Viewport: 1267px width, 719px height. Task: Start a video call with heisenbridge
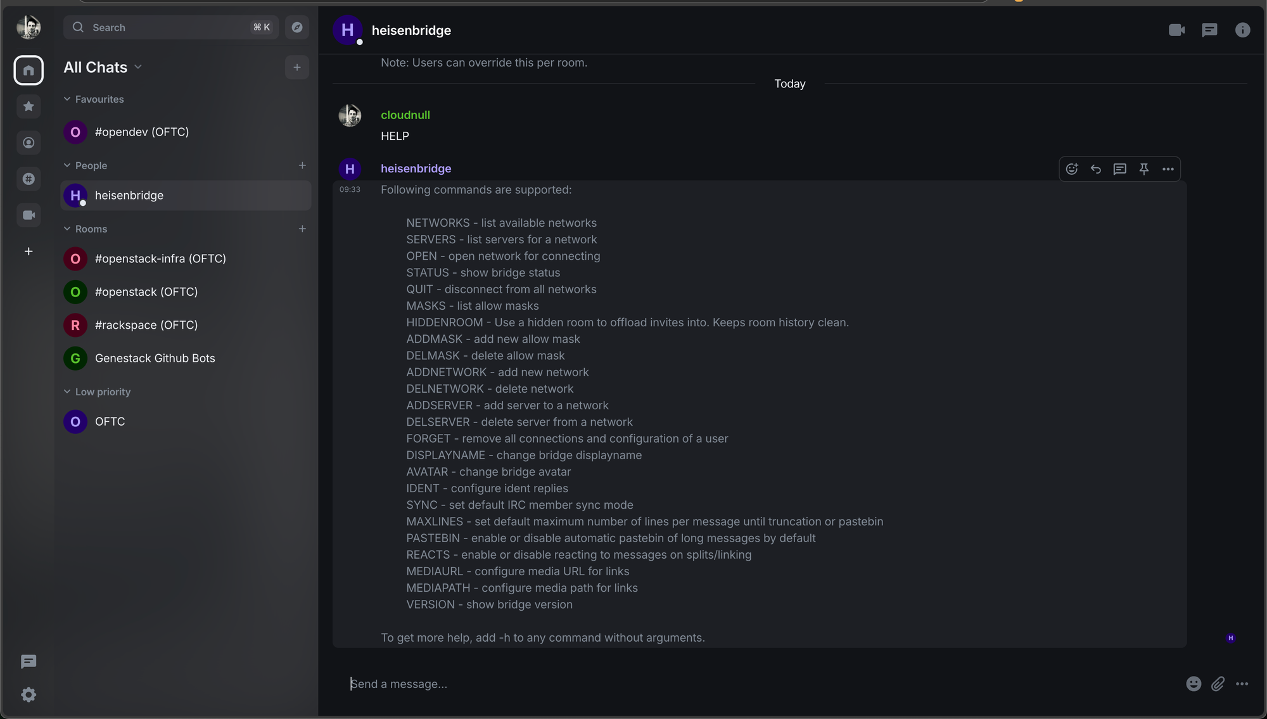(1176, 30)
